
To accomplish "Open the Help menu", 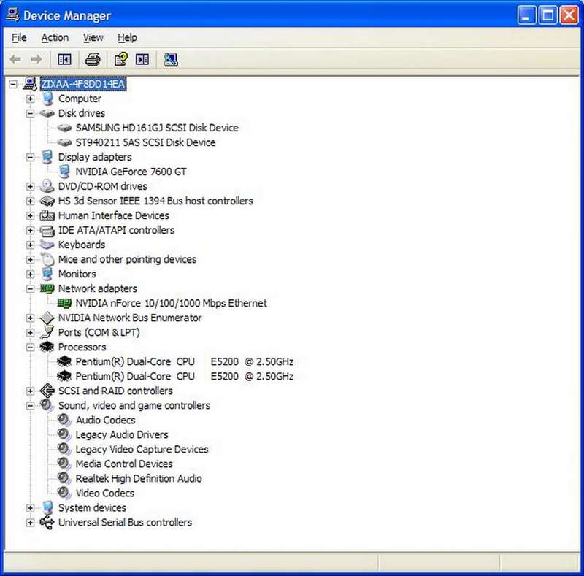I will tap(127, 38).
